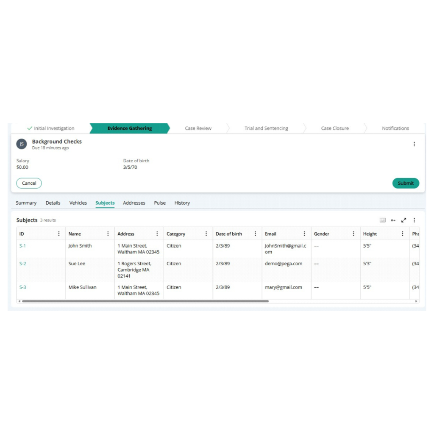Click the JS user avatar
The height and width of the screenshot is (434, 434).
(22, 144)
